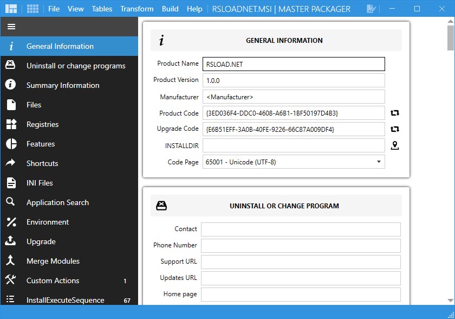Open the Shortcuts section

(69, 163)
